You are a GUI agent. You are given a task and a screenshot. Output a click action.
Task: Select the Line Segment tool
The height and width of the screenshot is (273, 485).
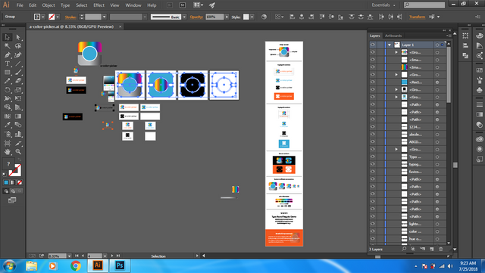(18, 64)
